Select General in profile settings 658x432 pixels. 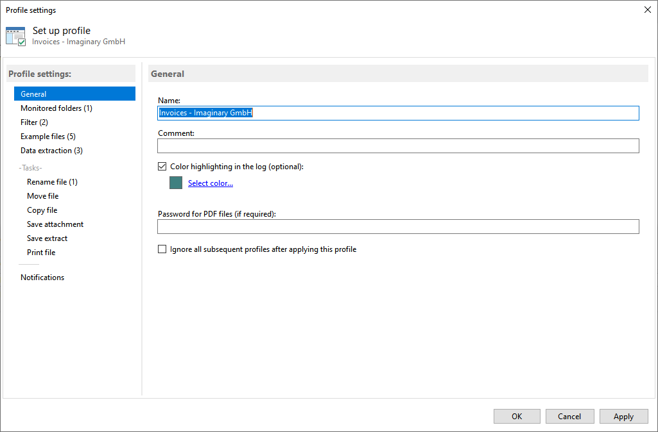33,94
